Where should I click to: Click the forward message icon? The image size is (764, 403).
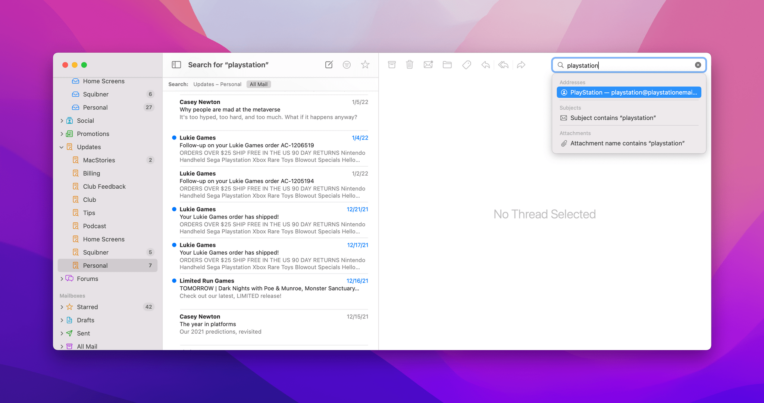522,64
